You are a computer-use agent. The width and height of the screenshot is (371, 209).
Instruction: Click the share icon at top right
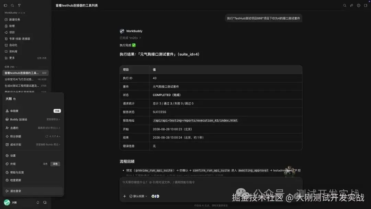click(352, 5)
